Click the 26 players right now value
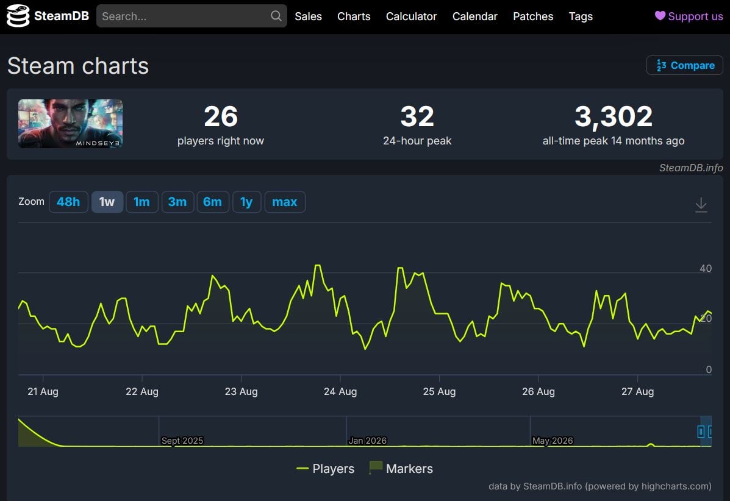Viewport: 730px width, 501px height. coord(221,116)
